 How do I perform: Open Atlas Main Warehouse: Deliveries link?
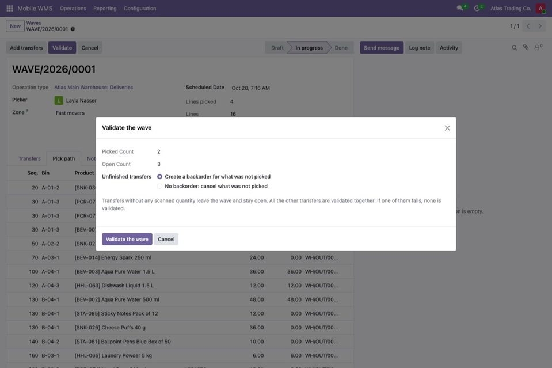(94, 88)
